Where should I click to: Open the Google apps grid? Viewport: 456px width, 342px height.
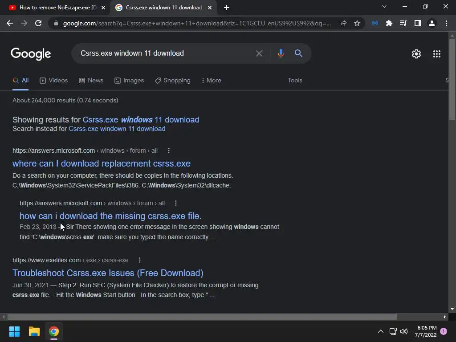pyautogui.click(x=437, y=54)
